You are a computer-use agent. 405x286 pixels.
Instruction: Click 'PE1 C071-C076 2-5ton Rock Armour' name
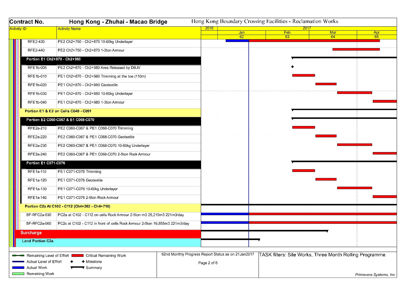(x=88, y=198)
